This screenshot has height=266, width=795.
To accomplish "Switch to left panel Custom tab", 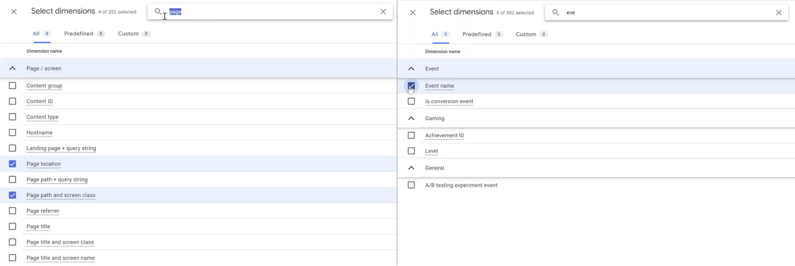I will [134, 34].
